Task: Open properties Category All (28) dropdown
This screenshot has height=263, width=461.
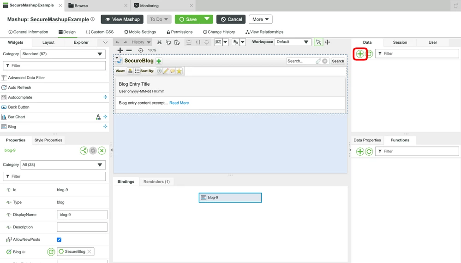Action: coord(63,165)
